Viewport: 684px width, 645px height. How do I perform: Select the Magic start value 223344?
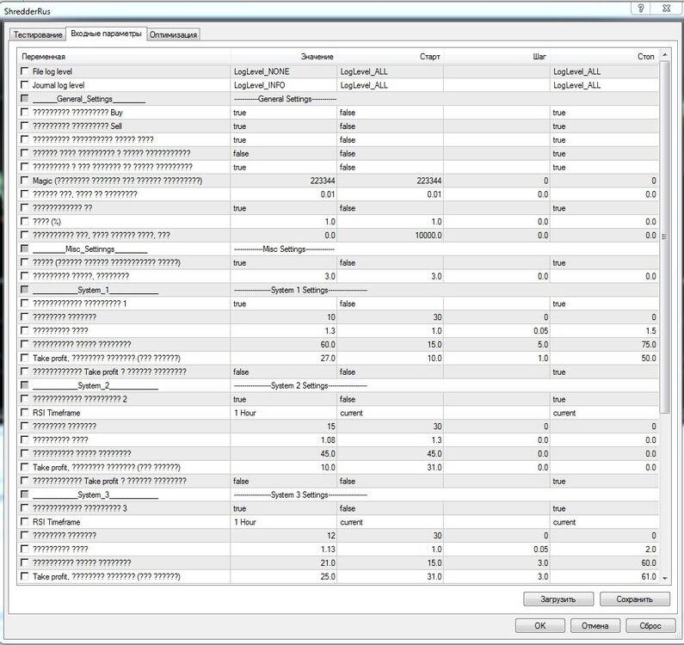428,181
